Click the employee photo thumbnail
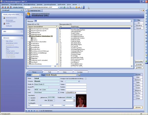 81,101
